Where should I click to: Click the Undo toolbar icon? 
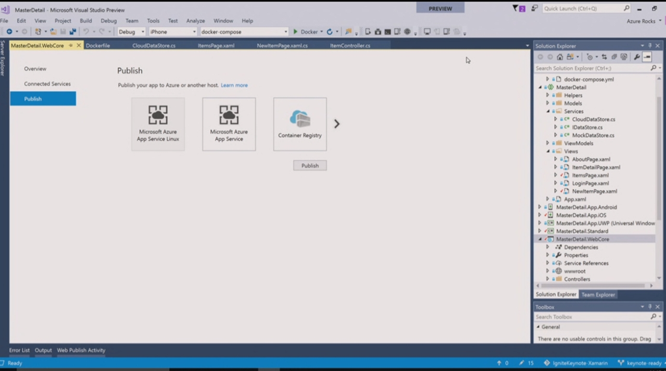pos(86,32)
